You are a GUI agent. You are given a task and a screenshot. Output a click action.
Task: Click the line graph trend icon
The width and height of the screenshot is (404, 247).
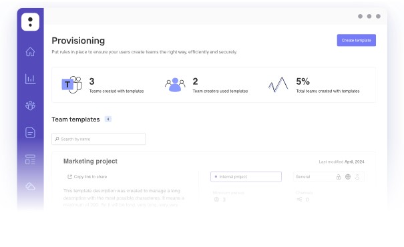(x=278, y=85)
